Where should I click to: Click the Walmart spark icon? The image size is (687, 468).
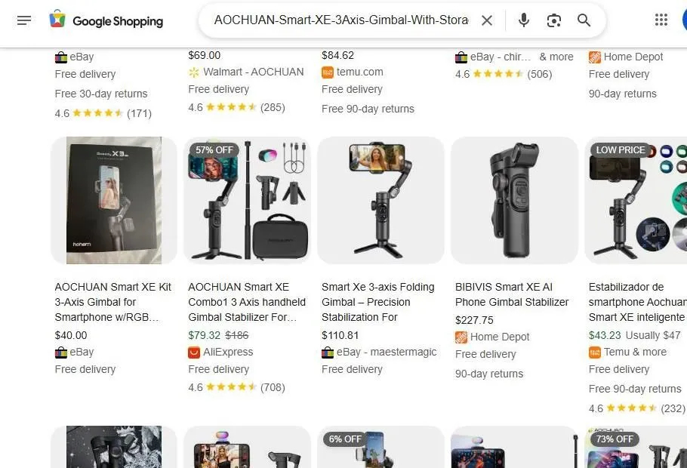pyautogui.click(x=194, y=72)
